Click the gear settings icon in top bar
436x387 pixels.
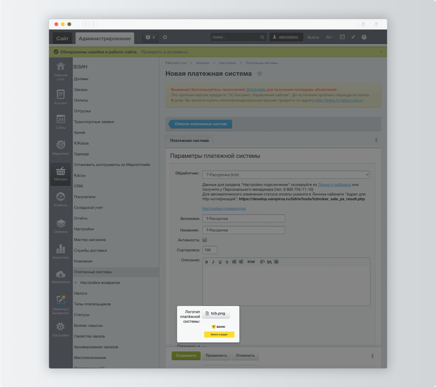coord(165,37)
